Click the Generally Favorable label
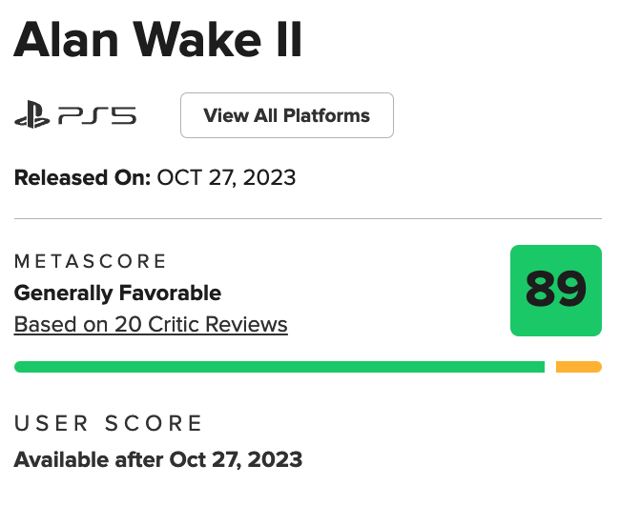 (117, 293)
